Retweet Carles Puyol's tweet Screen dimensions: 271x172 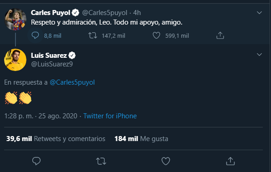tap(92, 35)
